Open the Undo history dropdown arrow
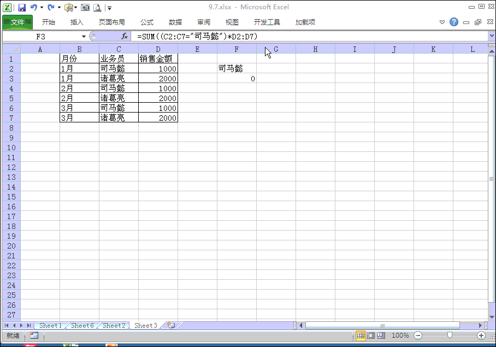This screenshot has width=496, height=347. pos(42,7)
